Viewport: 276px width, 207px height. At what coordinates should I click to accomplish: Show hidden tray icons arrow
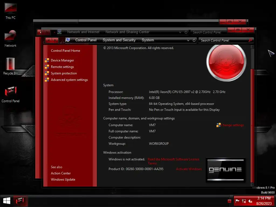(x=229, y=201)
